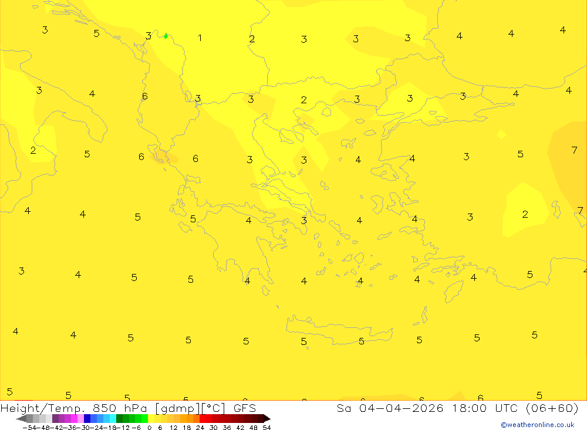Pick the dark purple swatch in the legend
Viewport: 587px width, 430px height.
pos(55,418)
